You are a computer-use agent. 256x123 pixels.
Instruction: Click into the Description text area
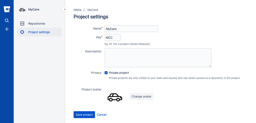(x=158, y=58)
